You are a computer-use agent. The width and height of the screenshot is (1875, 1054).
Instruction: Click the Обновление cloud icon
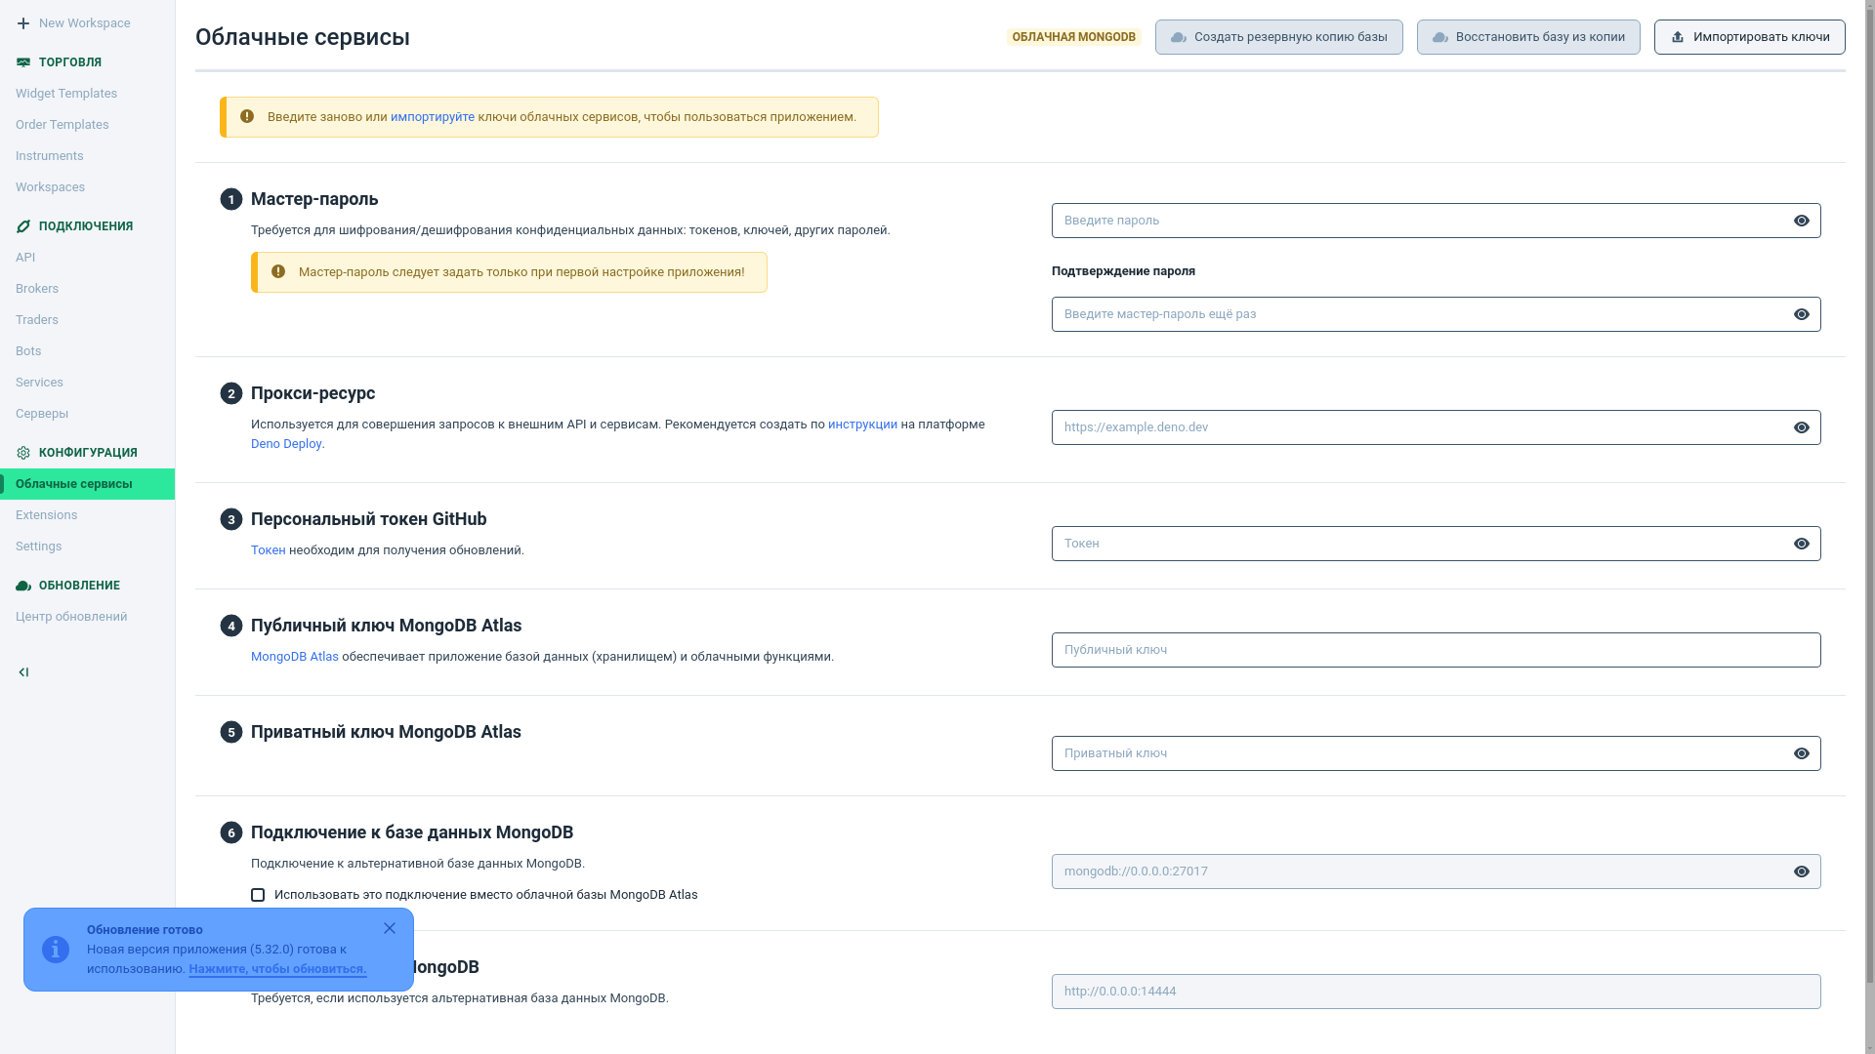pyautogui.click(x=23, y=586)
